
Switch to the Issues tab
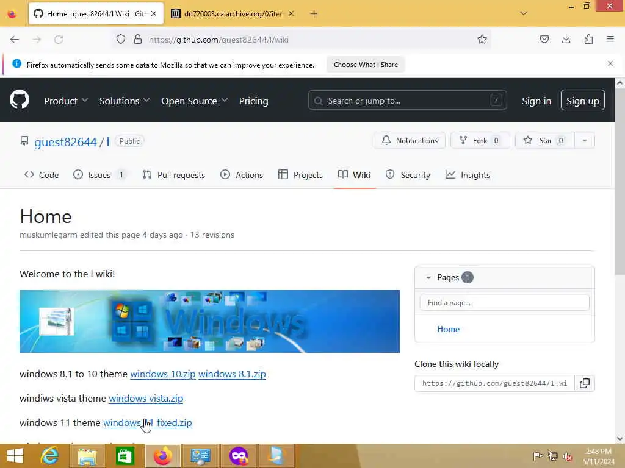tap(99, 175)
